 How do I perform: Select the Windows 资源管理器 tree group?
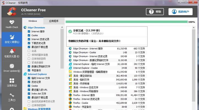coord(39,109)
